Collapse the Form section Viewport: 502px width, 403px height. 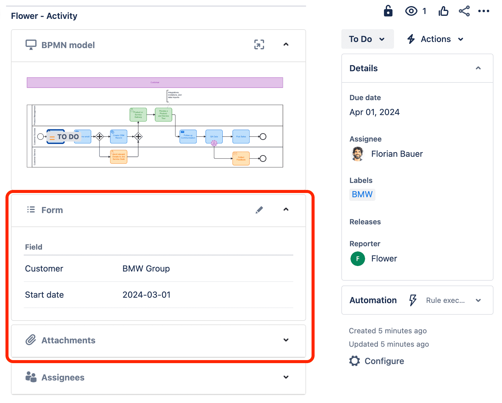coord(286,210)
